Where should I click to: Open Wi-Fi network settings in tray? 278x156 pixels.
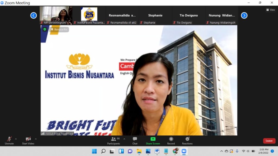click(244, 151)
